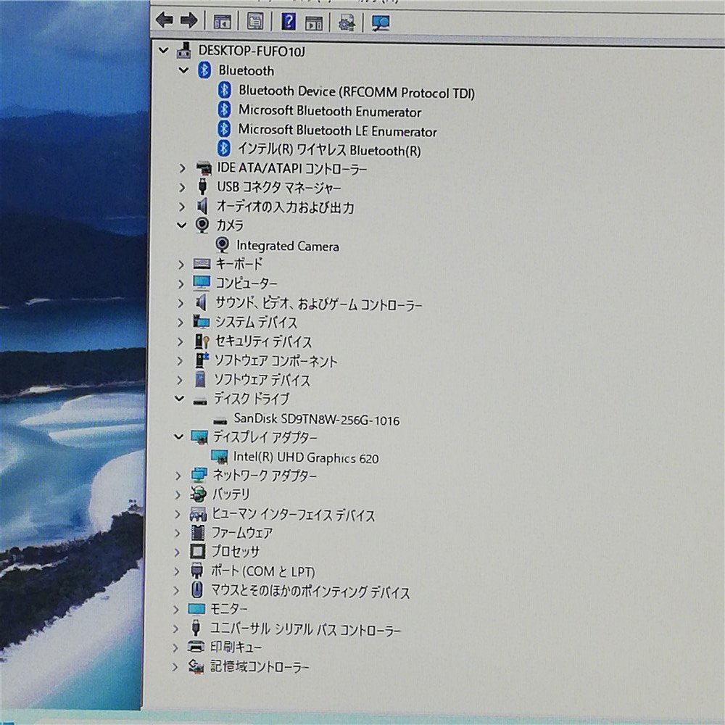Click the オーディオ speaker icon
725x725 pixels.
click(x=202, y=206)
